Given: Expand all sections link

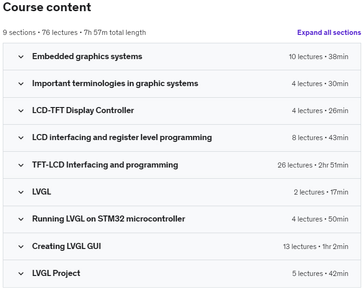Looking at the screenshot, I should (329, 33).
